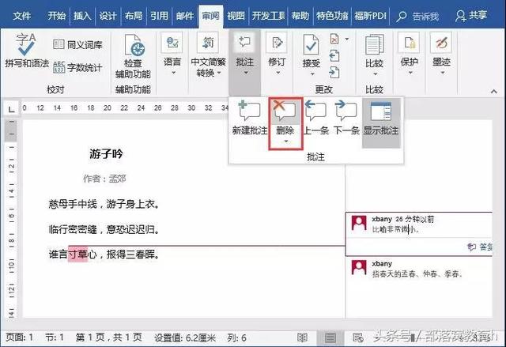Click xbany avatar on first comment
The height and width of the screenshot is (347, 506).
click(x=359, y=223)
